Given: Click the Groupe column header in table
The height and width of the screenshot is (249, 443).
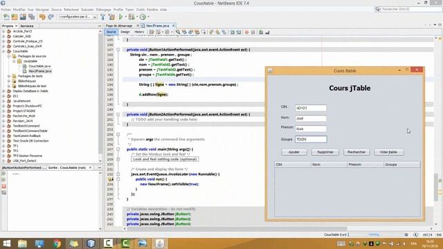Looking at the screenshot, I should (402, 165).
